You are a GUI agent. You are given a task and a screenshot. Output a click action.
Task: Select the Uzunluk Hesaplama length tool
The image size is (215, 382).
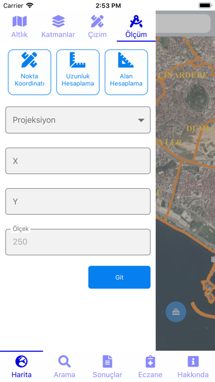pos(78,72)
